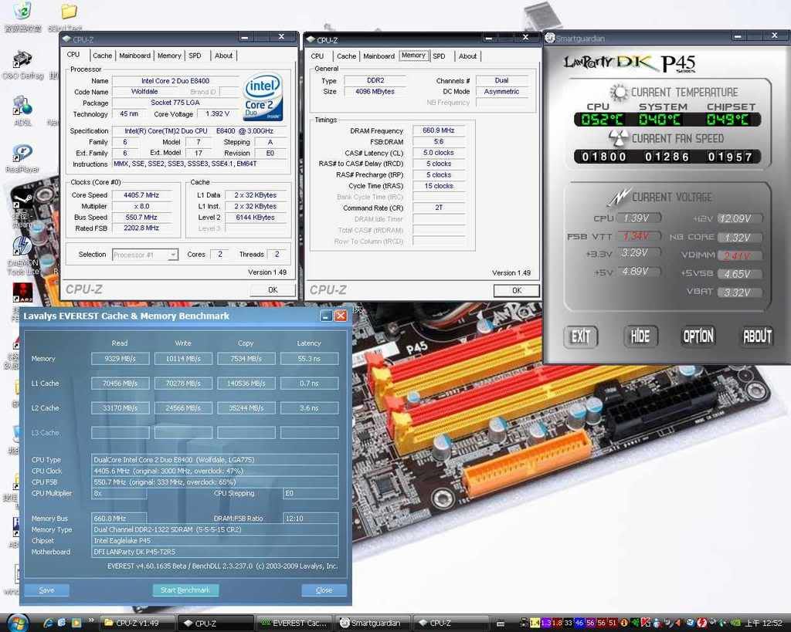Click Save in the EVEREST benchmark window
This screenshot has height=632, width=791.
(x=46, y=590)
